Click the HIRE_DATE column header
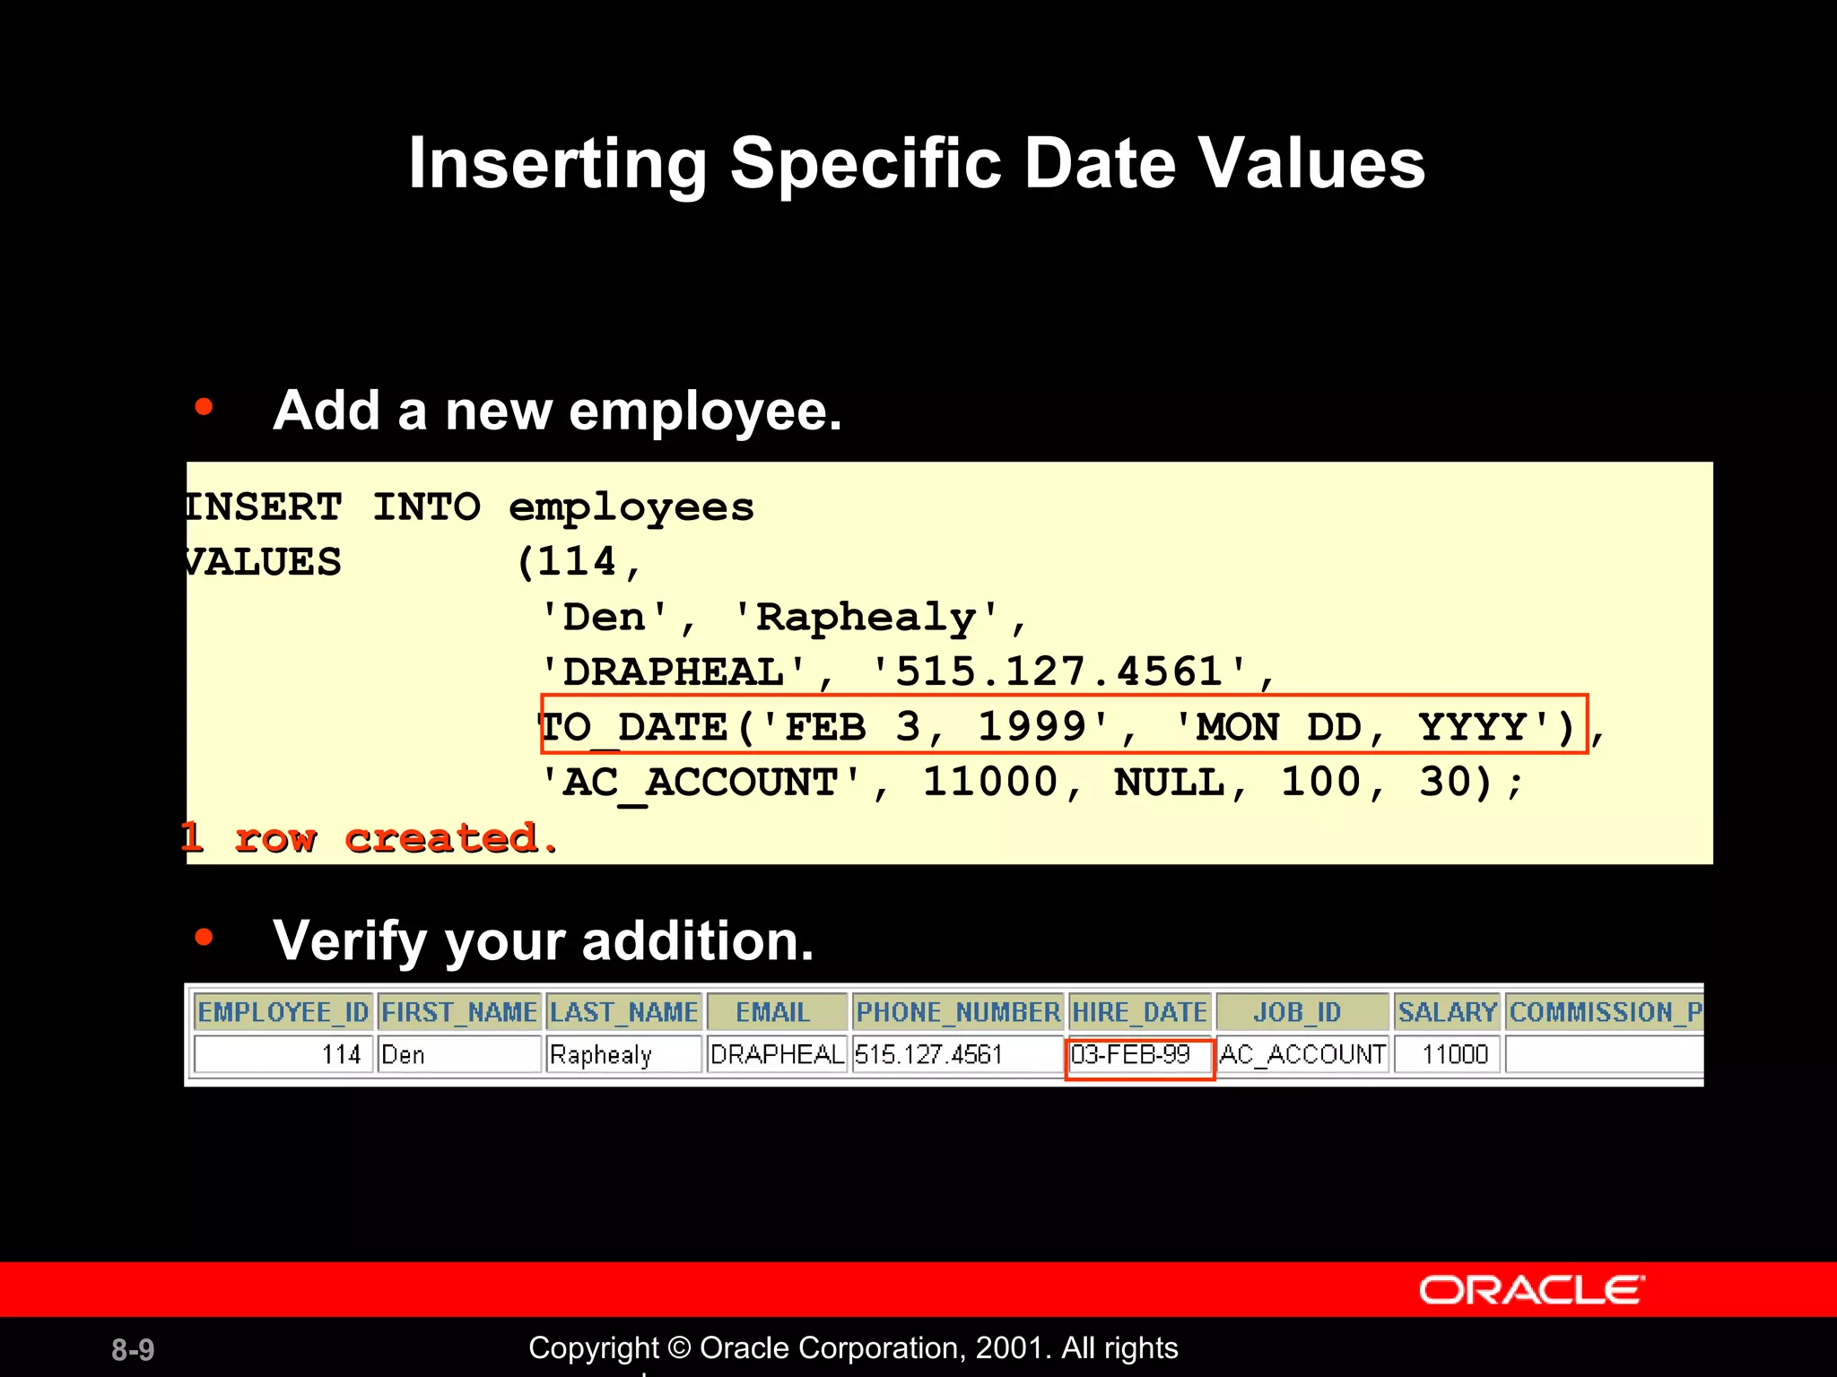Screen dimensions: 1837x1377 pos(1140,1012)
